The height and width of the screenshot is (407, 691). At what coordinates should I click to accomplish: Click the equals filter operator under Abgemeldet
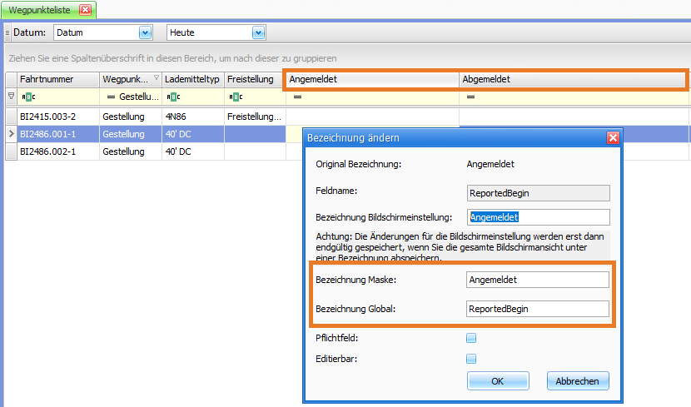pyautogui.click(x=470, y=97)
